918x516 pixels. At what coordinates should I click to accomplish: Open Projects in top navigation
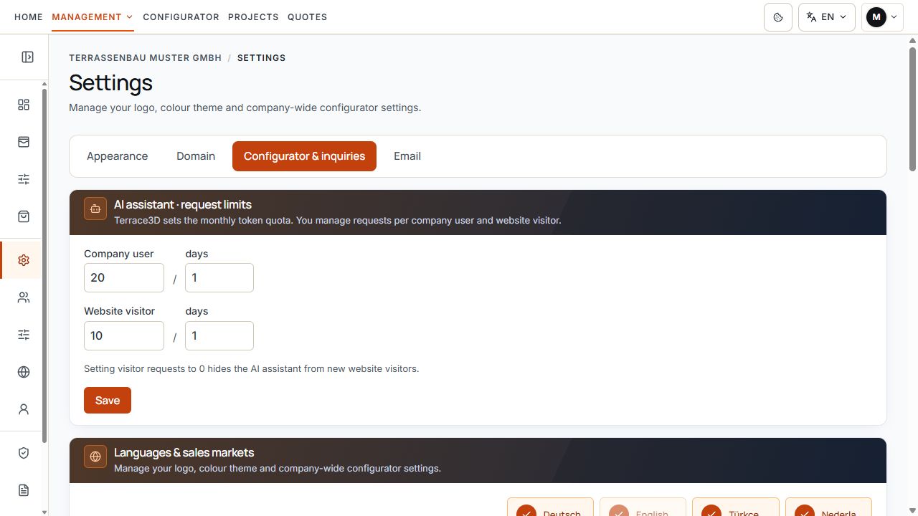253,17
